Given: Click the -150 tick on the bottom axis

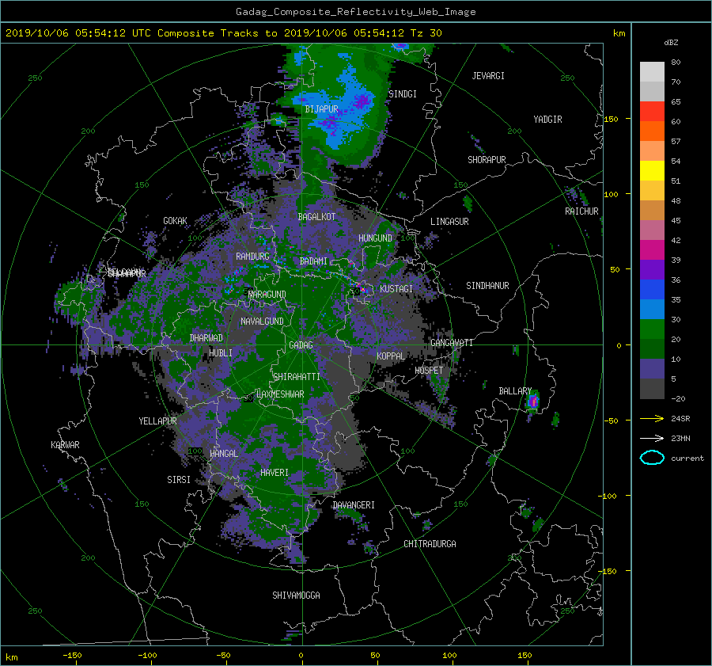Looking at the screenshot, I should pos(72,655).
